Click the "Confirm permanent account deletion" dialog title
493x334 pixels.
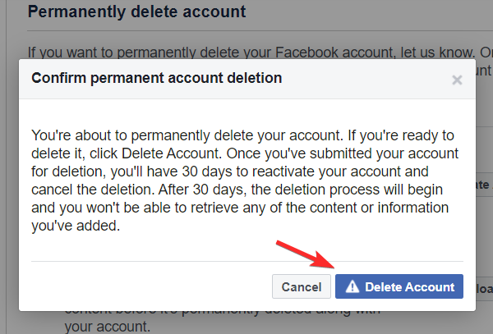coord(156,79)
